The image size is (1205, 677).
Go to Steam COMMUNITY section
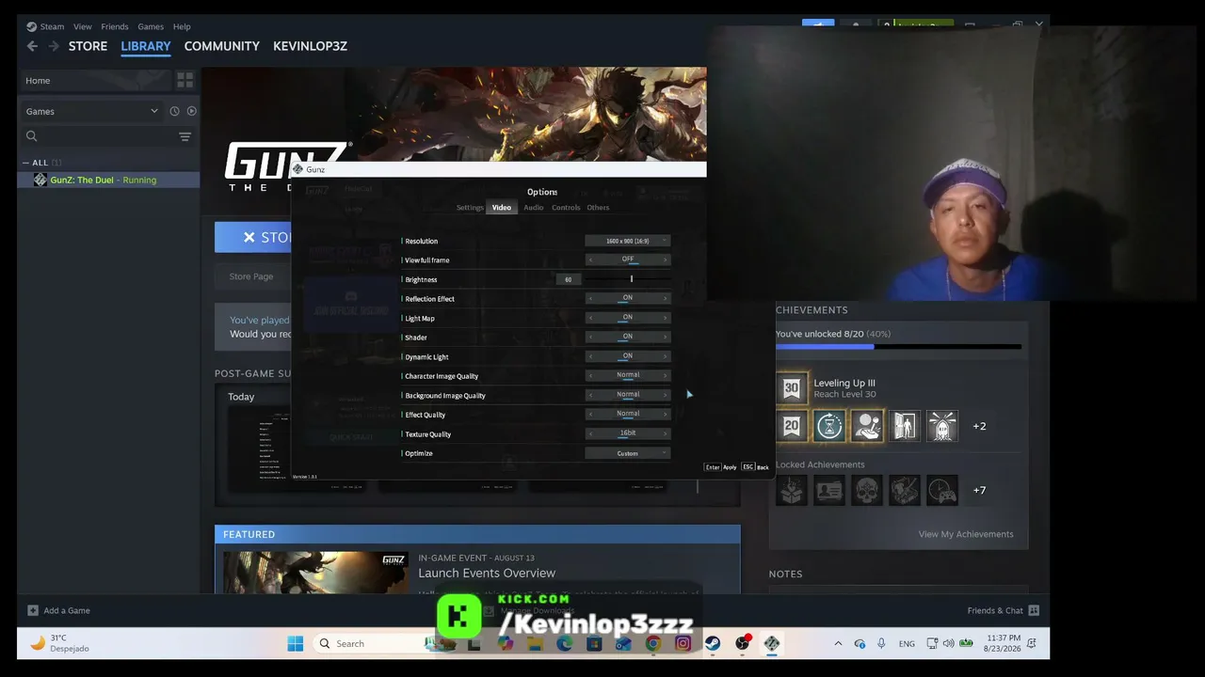[222, 46]
